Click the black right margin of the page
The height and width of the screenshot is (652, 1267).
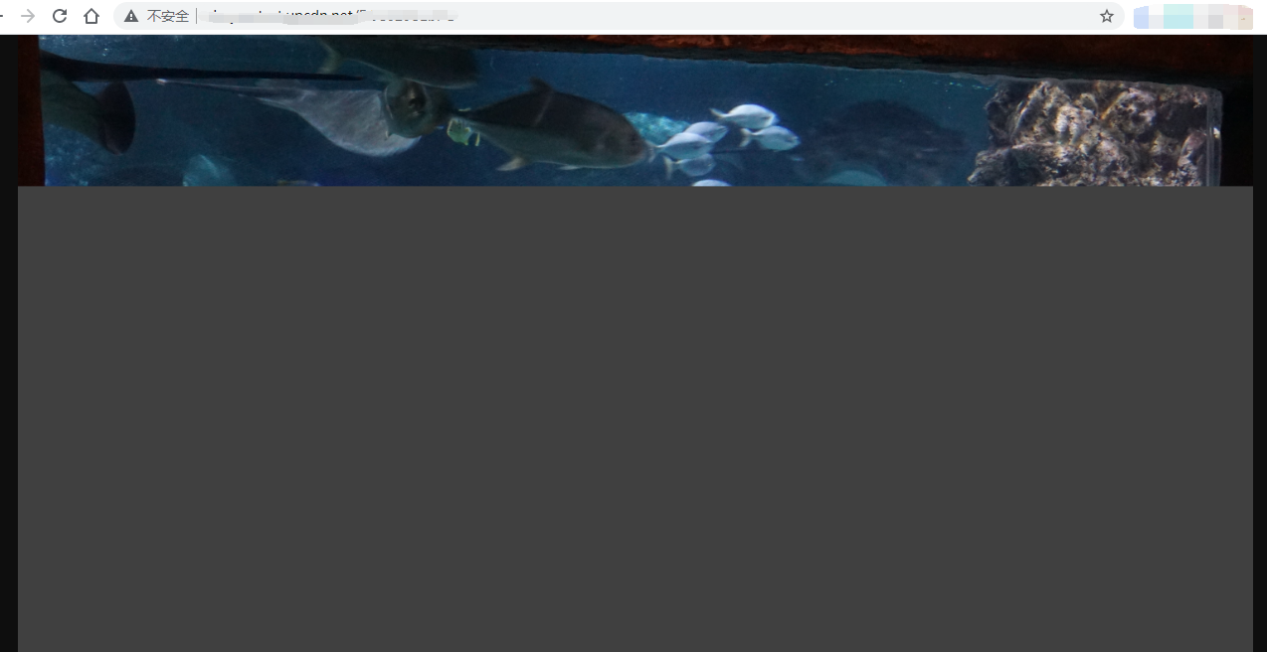[x=1259, y=398]
